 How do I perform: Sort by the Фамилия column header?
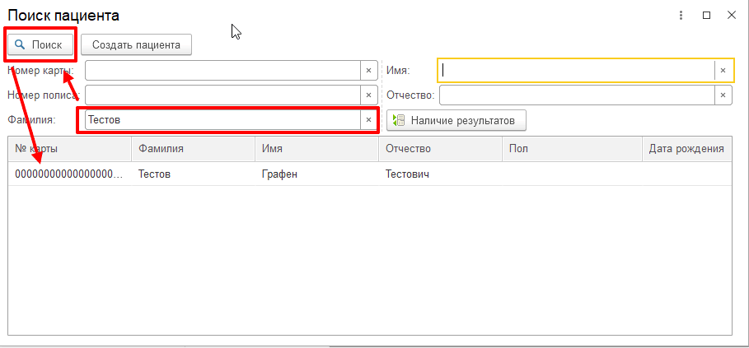(x=193, y=149)
